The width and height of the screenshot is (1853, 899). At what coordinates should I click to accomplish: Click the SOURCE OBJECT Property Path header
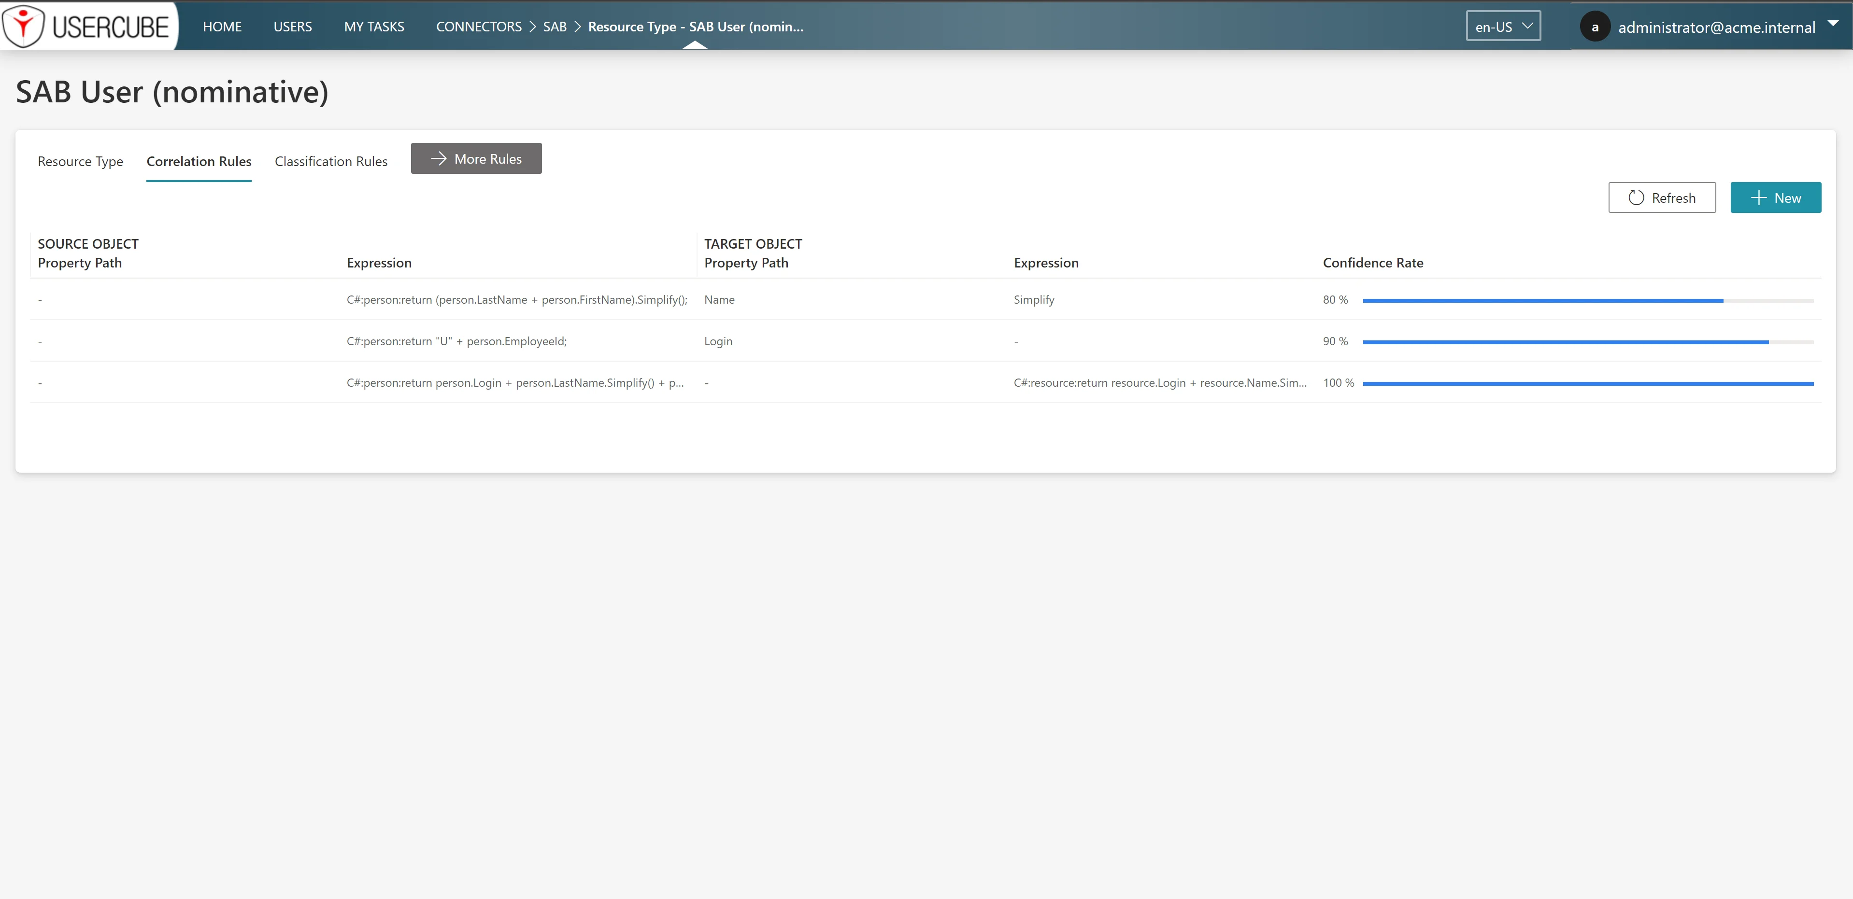[80, 263]
